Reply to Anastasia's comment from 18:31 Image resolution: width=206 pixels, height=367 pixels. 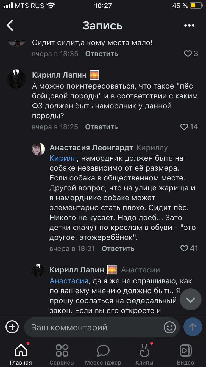click(118, 249)
